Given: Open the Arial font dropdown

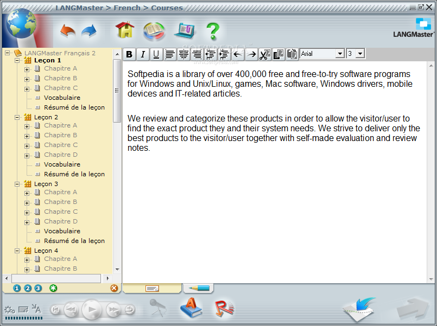Looking at the screenshot, I should tap(340, 54).
